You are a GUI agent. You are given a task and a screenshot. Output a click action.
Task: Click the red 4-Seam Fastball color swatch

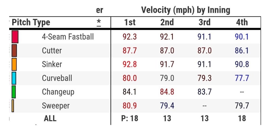pos(15,37)
